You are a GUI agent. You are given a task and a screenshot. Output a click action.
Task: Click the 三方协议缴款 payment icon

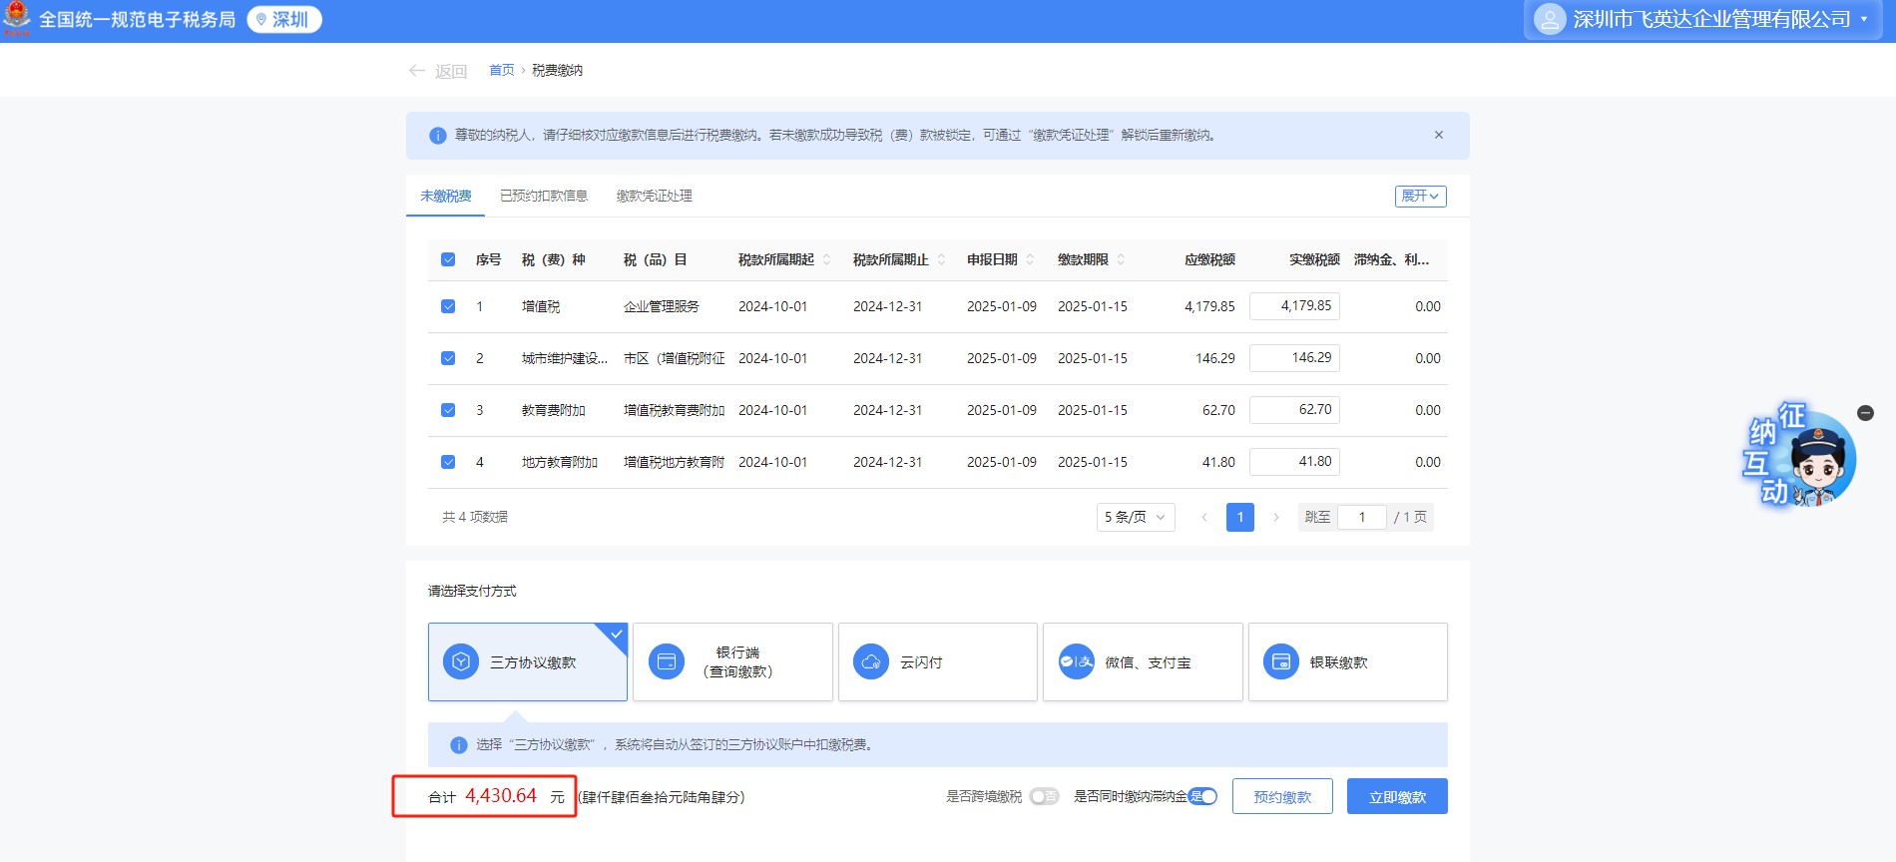461,661
